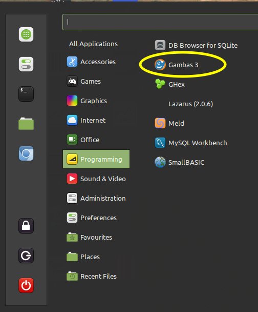
Task: Open Meld diff tool
Action: 169,123
